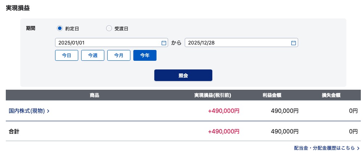Open the 国内株式(現物) details link

27,111
